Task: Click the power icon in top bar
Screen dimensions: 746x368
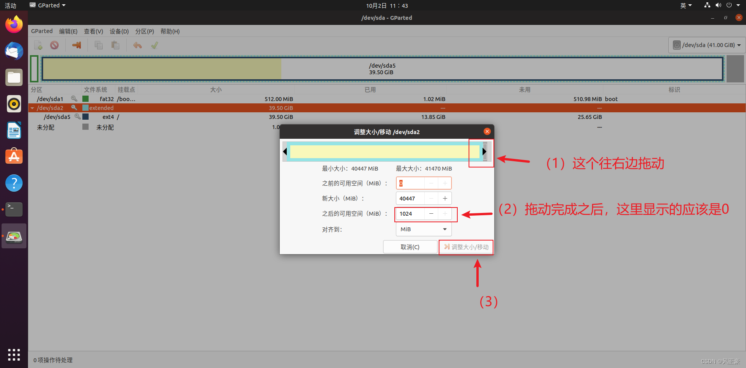Action: click(x=729, y=5)
